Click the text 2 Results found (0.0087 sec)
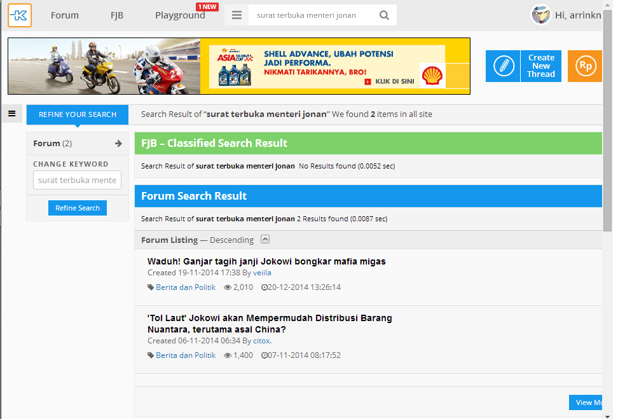This screenshot has width=618, height=419. tap(342, 219)
